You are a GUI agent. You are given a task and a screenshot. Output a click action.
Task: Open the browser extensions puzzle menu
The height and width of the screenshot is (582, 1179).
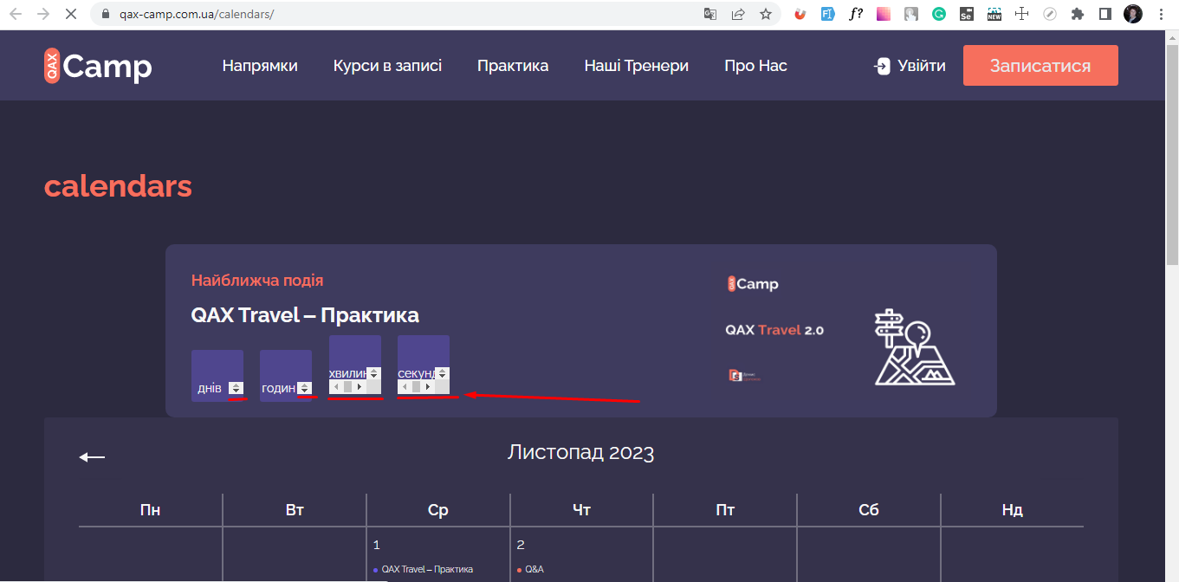coord(1077,12)
